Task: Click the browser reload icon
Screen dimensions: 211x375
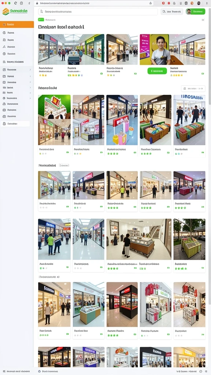Action: pyautogui.click(x=16, y=3)
